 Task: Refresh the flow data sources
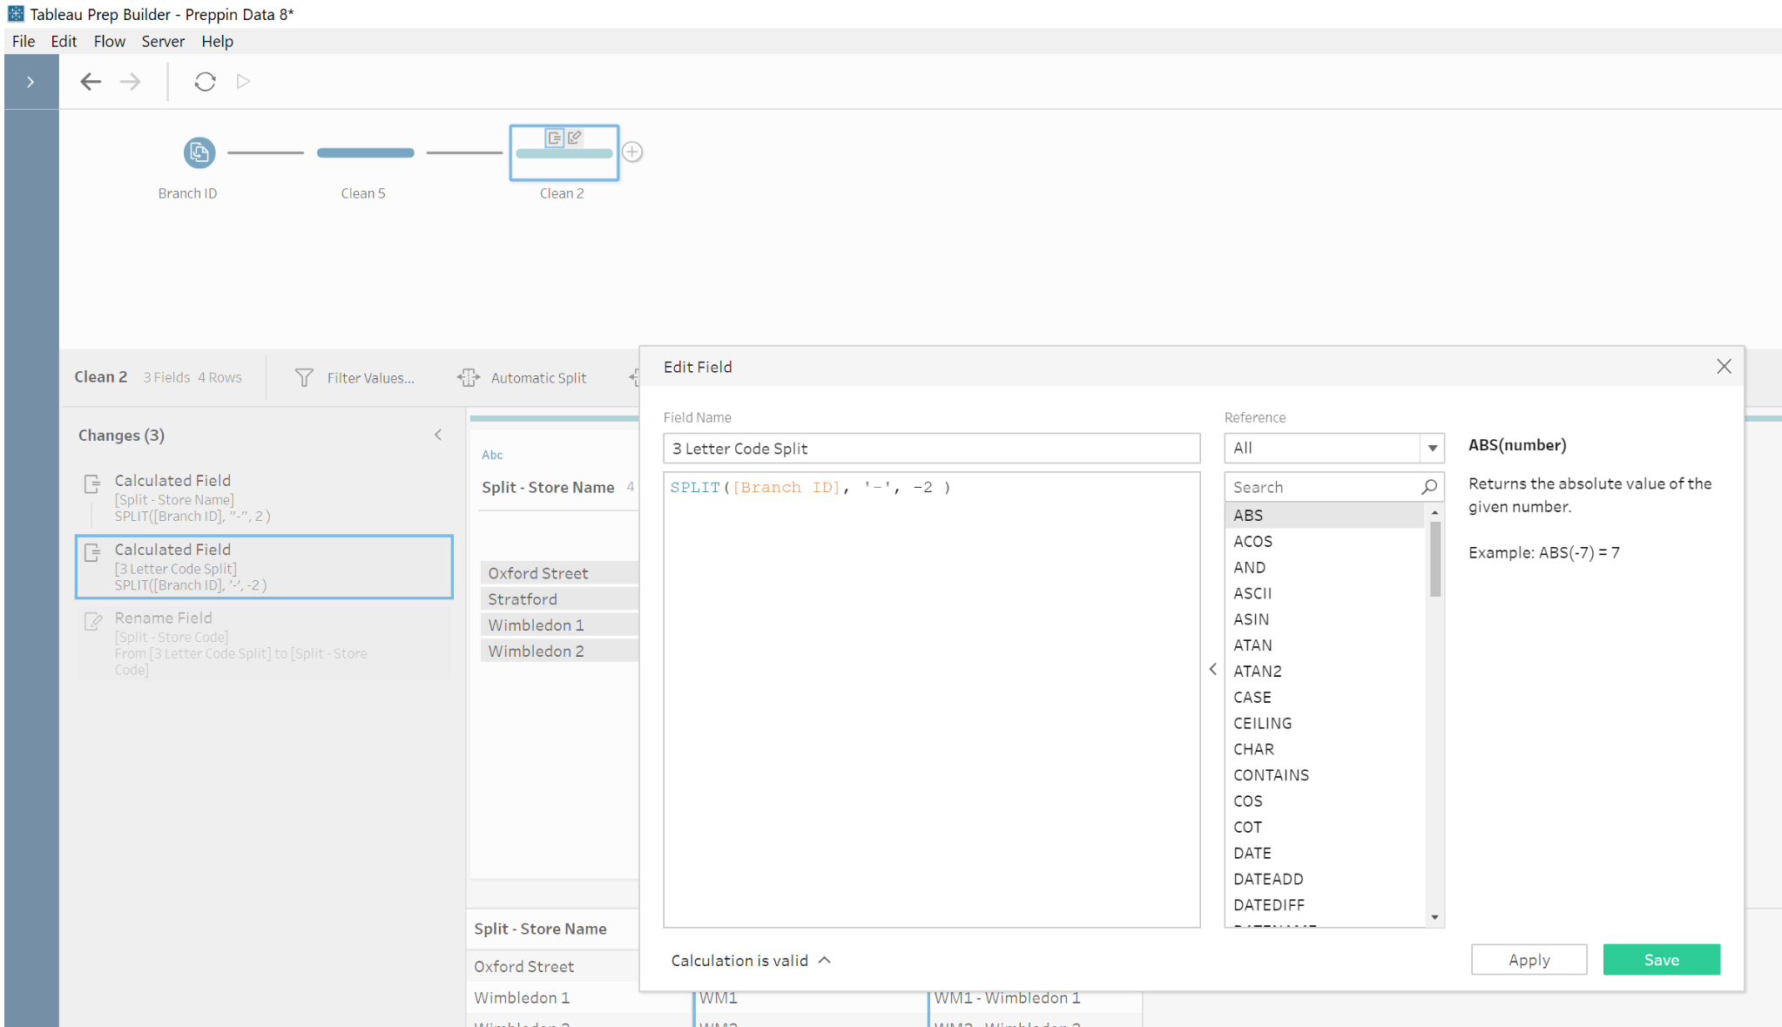point(205,81)
